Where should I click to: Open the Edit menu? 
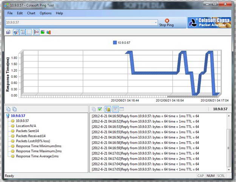20,13
